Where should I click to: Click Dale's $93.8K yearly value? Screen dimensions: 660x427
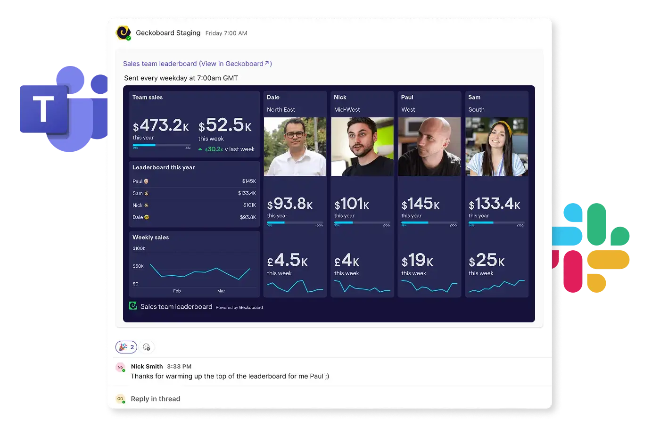pyautogui.click(x=290, y=204)
